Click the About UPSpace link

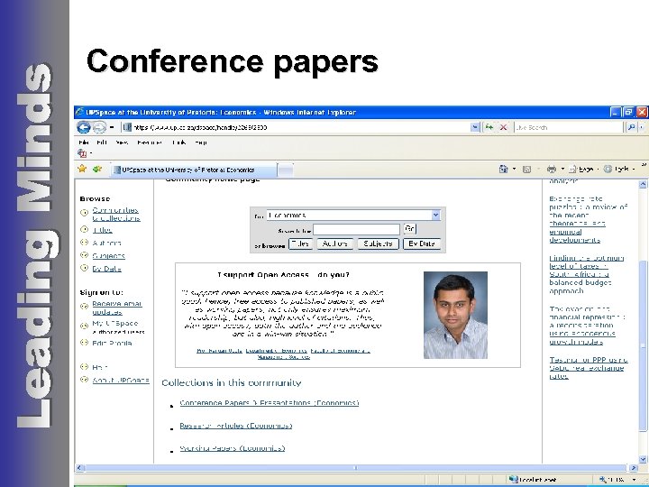[121, 381]
